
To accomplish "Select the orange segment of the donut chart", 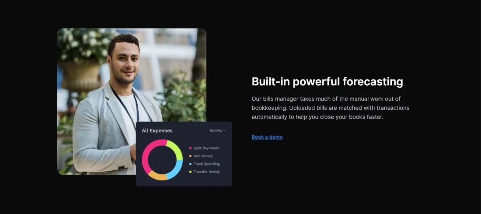I will tap(158, 176).
